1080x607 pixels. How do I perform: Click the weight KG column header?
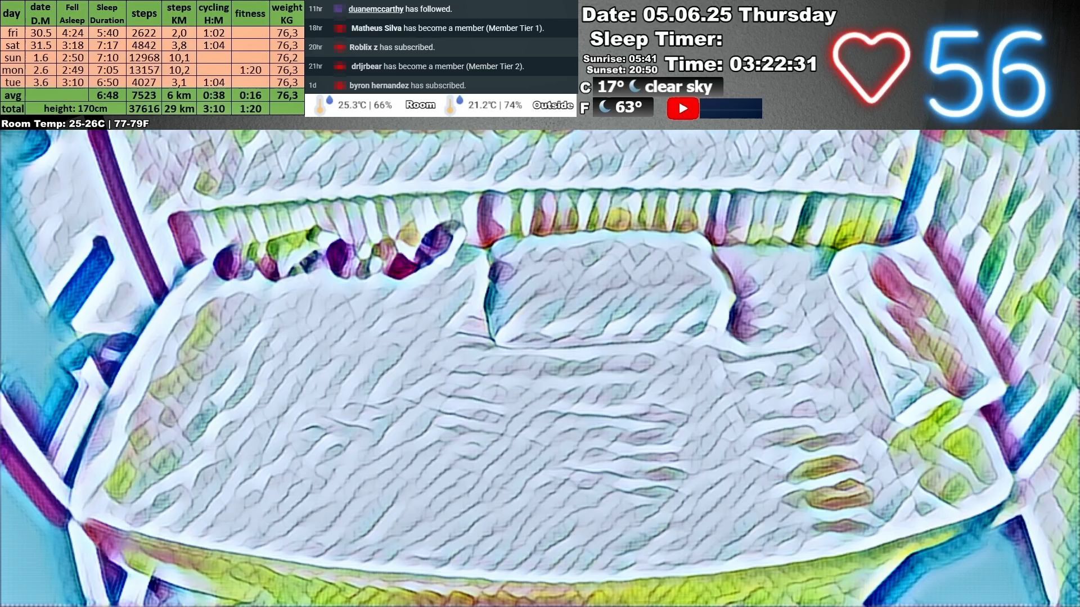tap(287, 13)
